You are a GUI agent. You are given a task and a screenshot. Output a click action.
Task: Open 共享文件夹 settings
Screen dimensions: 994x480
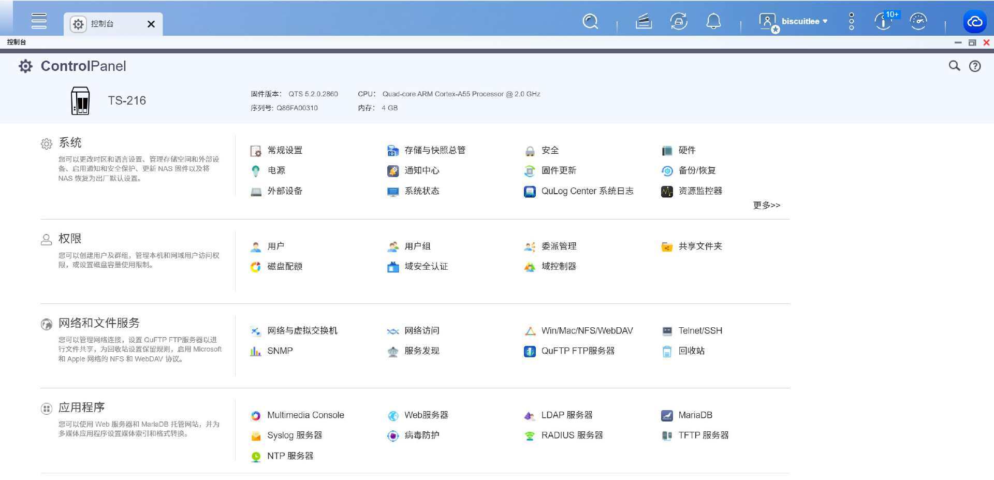point(700,246)
